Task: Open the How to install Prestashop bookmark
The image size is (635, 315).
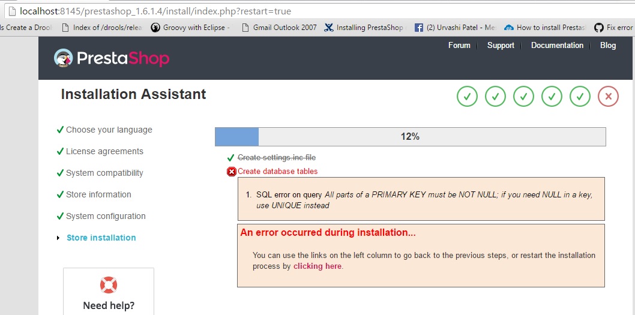Action: pyautogui.click(x=545, y=28)
